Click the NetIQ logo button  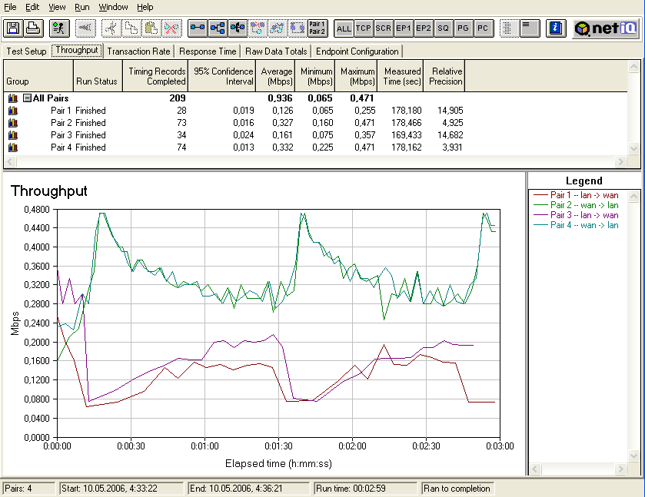pyautogui.click(x=606, y=28)
